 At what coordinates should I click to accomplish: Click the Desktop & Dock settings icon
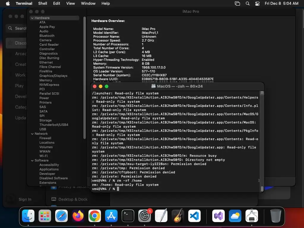click(54, 199)
